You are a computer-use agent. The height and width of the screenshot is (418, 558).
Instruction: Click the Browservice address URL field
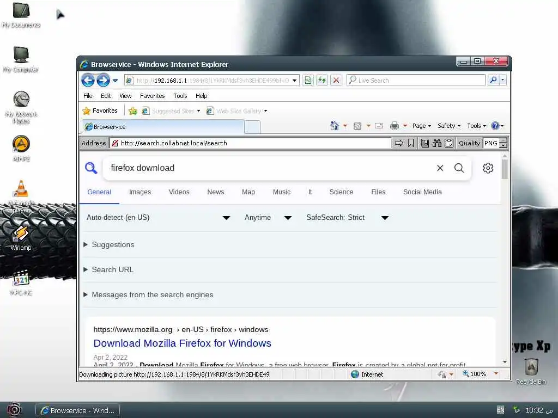[250, 143]
